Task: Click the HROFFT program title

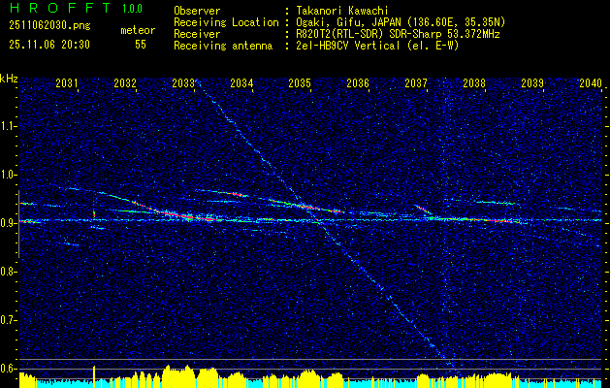Action: click(62, 8)
